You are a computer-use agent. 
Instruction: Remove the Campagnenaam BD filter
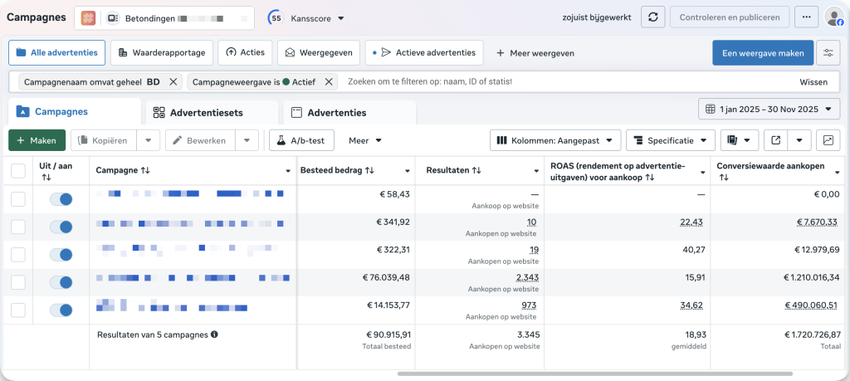click(173, 81)
